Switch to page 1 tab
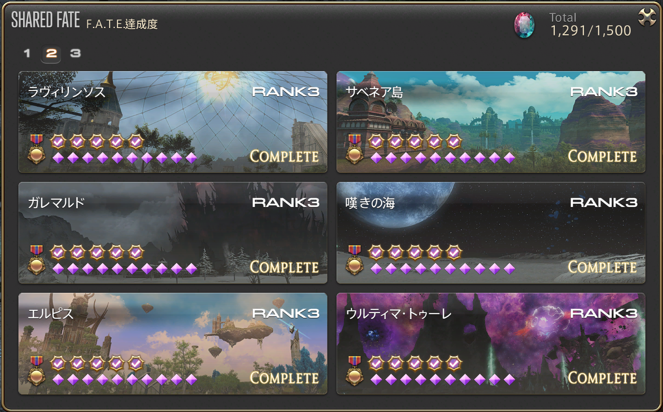The height and width of the screenshot is (412, 663). 27,54
